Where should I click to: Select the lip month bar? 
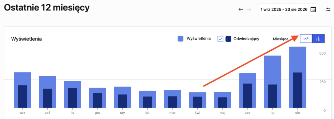pos(273,82)
